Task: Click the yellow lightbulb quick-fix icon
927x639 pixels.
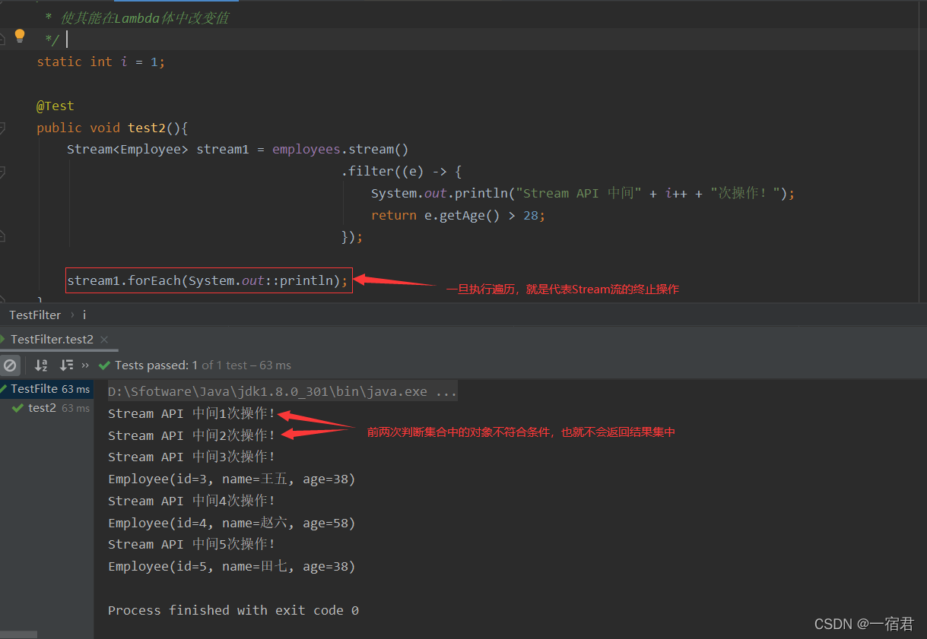Action: click(x=20, y=36)
